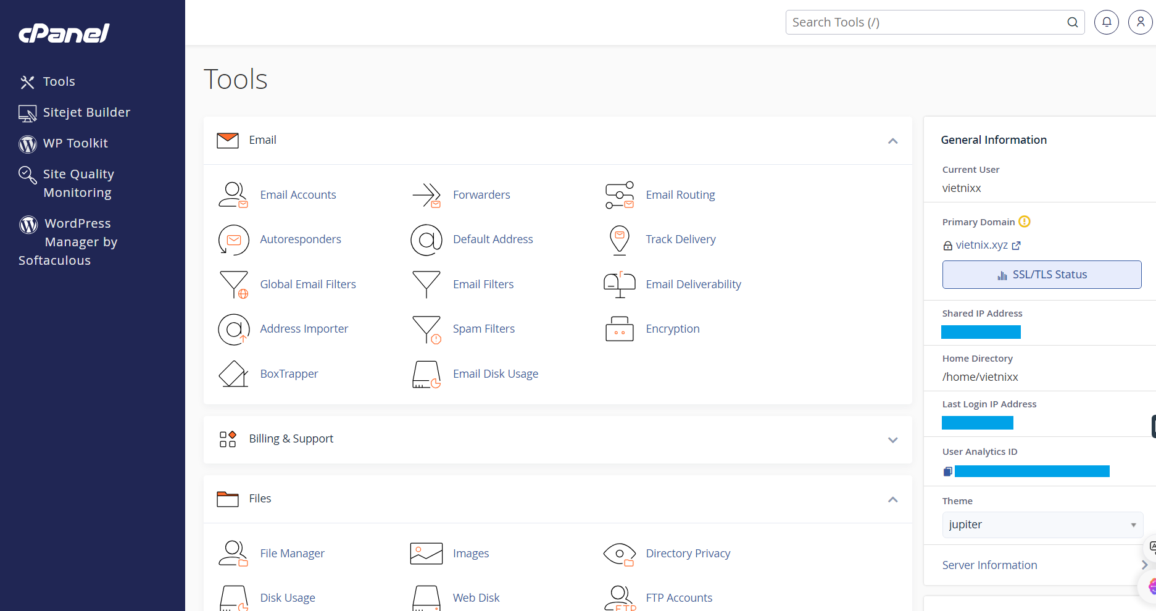Image resolution: width=1156 pixels, height=611 pixels.
Task: Open the Spam Filters funnel icon
Action: coord(426,329)
